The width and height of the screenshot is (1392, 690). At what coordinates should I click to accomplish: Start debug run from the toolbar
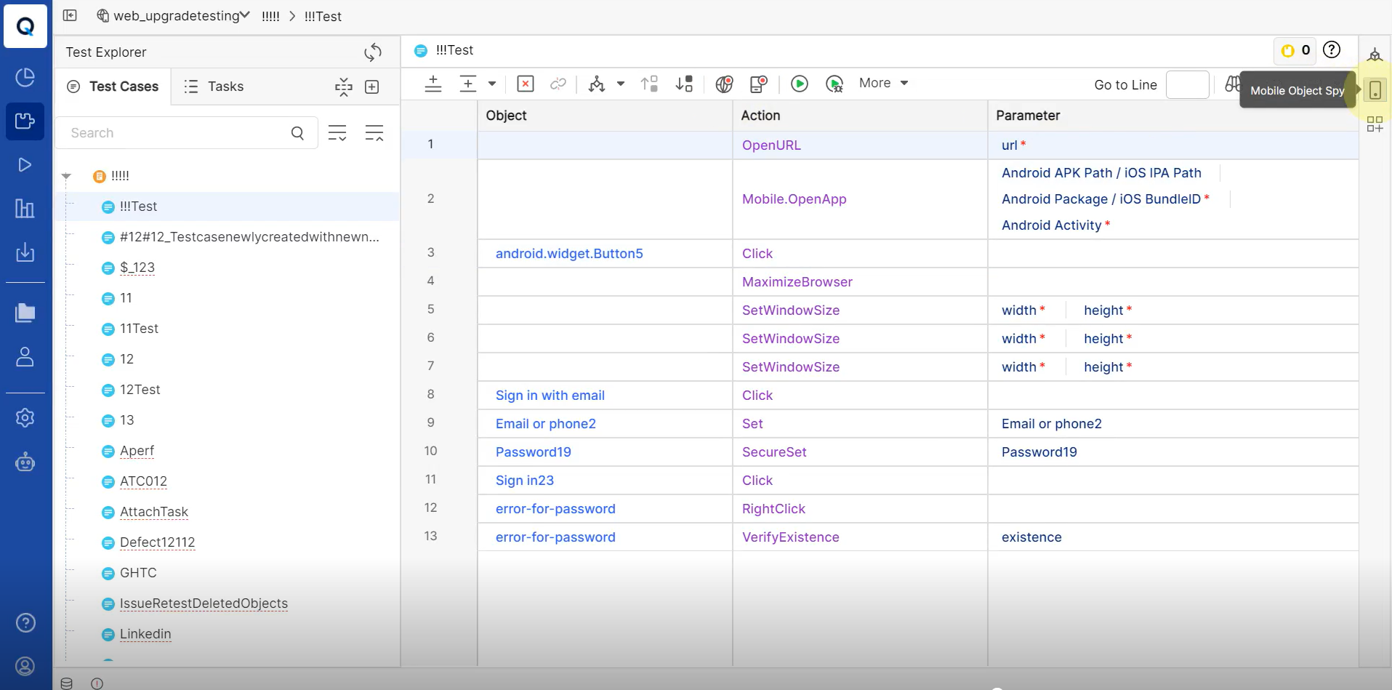coord(834,84)
